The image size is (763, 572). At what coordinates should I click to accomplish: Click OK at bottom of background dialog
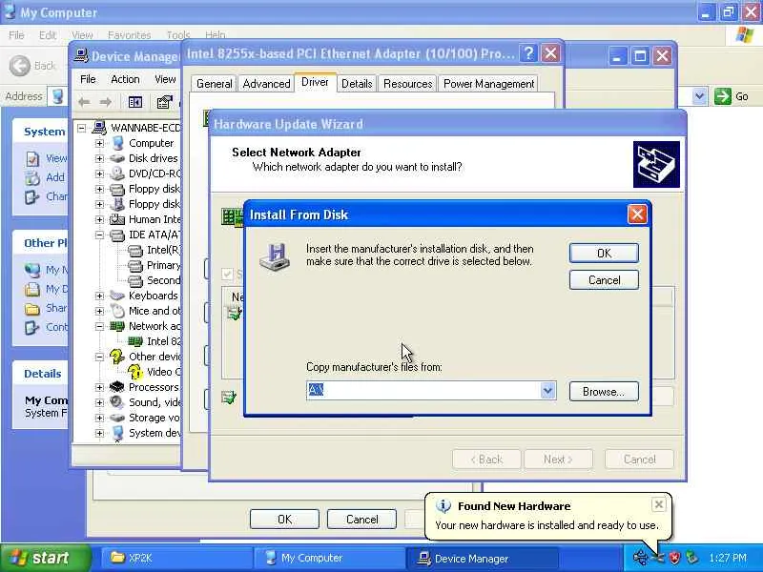pos(284,519)
